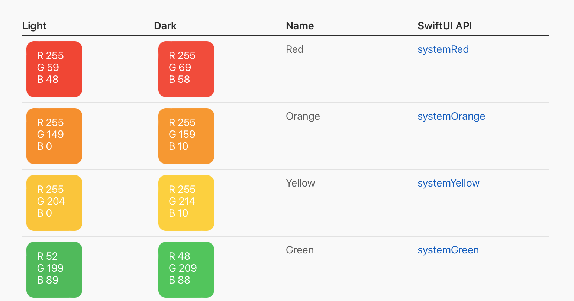Follow the systemYellow API link

click(448, 183)
